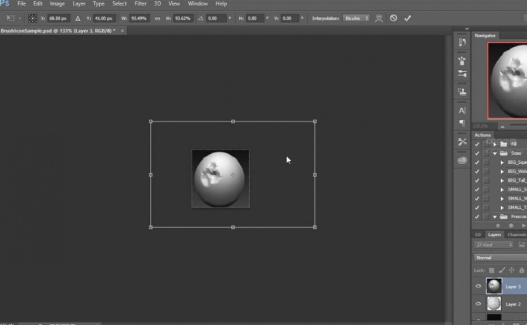Open the Character panel icon
527x325 pixels.
[x=462, y=110]
